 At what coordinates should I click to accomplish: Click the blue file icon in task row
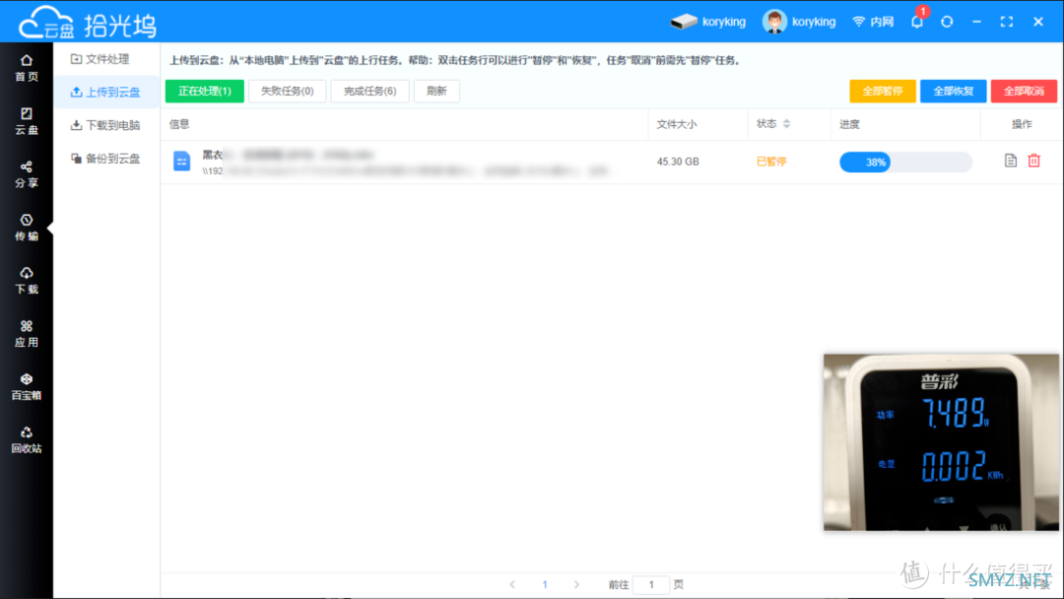tap(182, 162)
